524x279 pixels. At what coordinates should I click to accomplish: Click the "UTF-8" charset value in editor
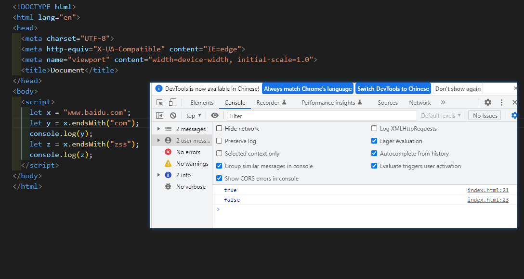point(95,38)
